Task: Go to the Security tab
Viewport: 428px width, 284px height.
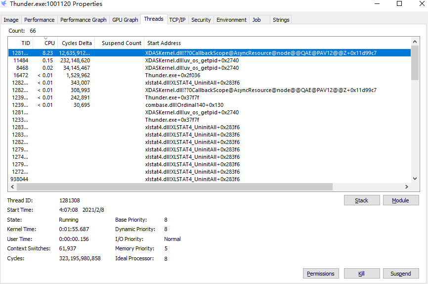Action: (x=201, y=20)
